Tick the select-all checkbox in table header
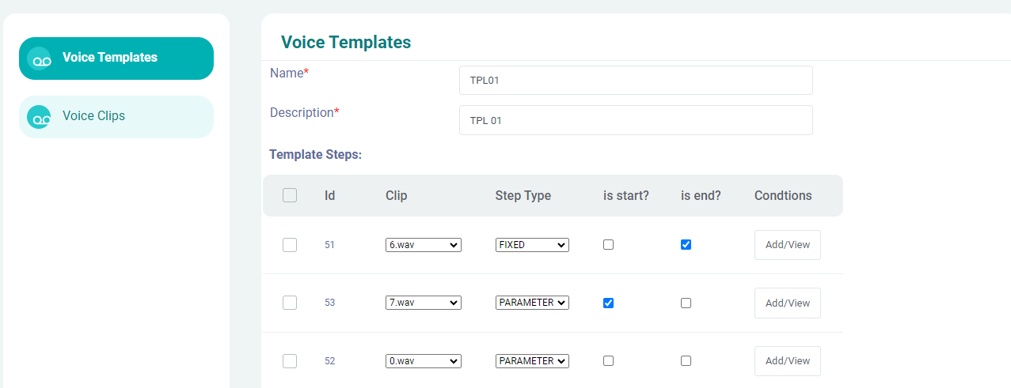Viewport: 1011px width, 388px height. [x=290, y=195]
